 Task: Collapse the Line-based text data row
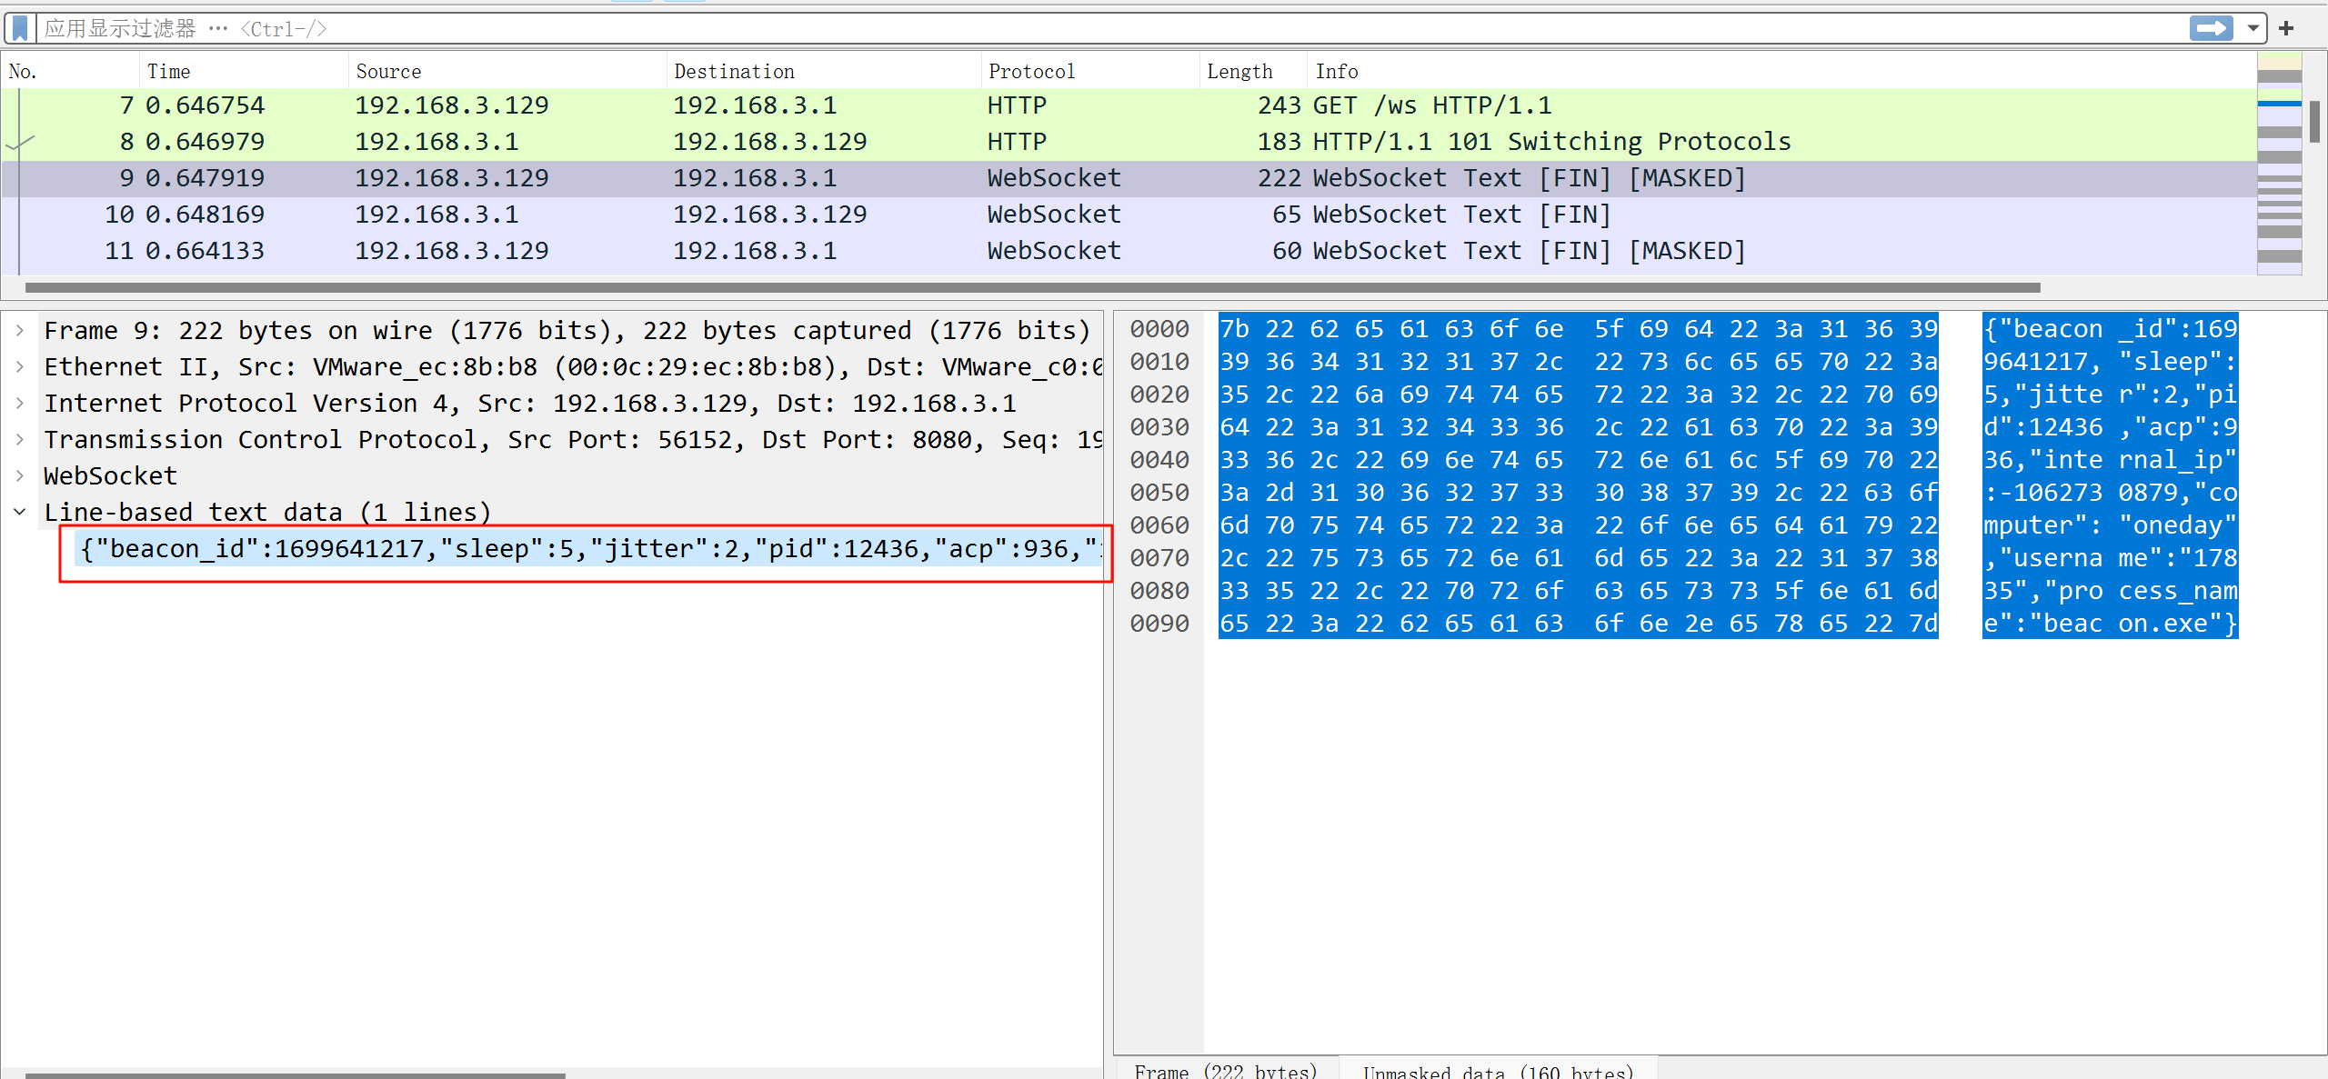tap(20, 513)
